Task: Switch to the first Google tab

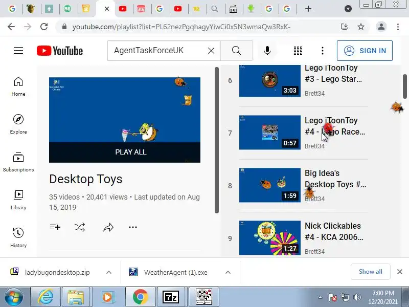Action: click(12, 9)
